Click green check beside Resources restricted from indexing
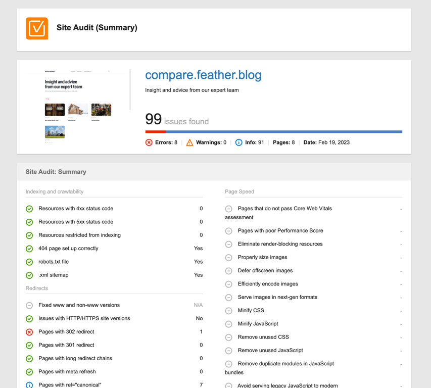The height and width of the screenshot is (388, 431). tap(29, 235)
